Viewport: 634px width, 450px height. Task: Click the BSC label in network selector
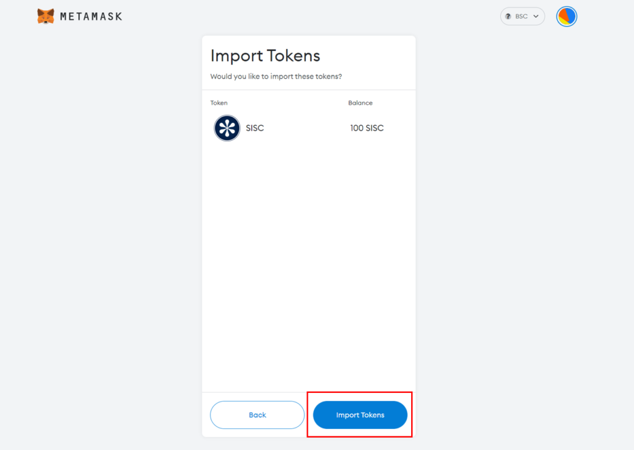point(521,16)
